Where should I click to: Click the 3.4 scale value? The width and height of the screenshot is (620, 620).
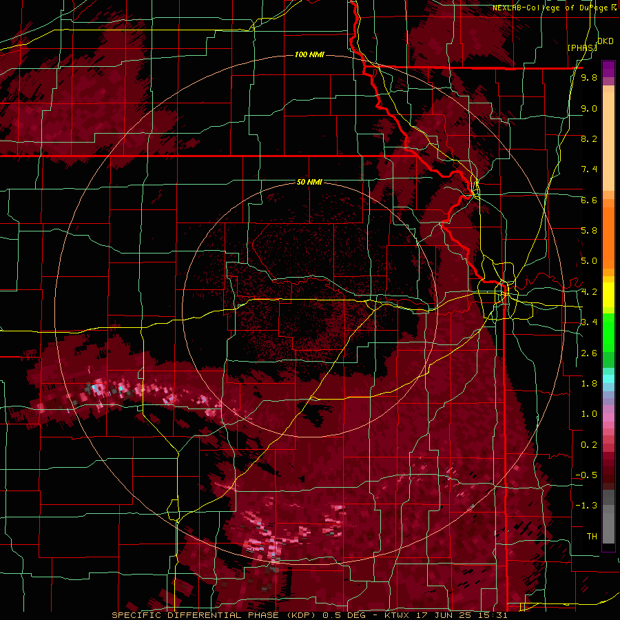pyautogui.click(x=589, y=322)
